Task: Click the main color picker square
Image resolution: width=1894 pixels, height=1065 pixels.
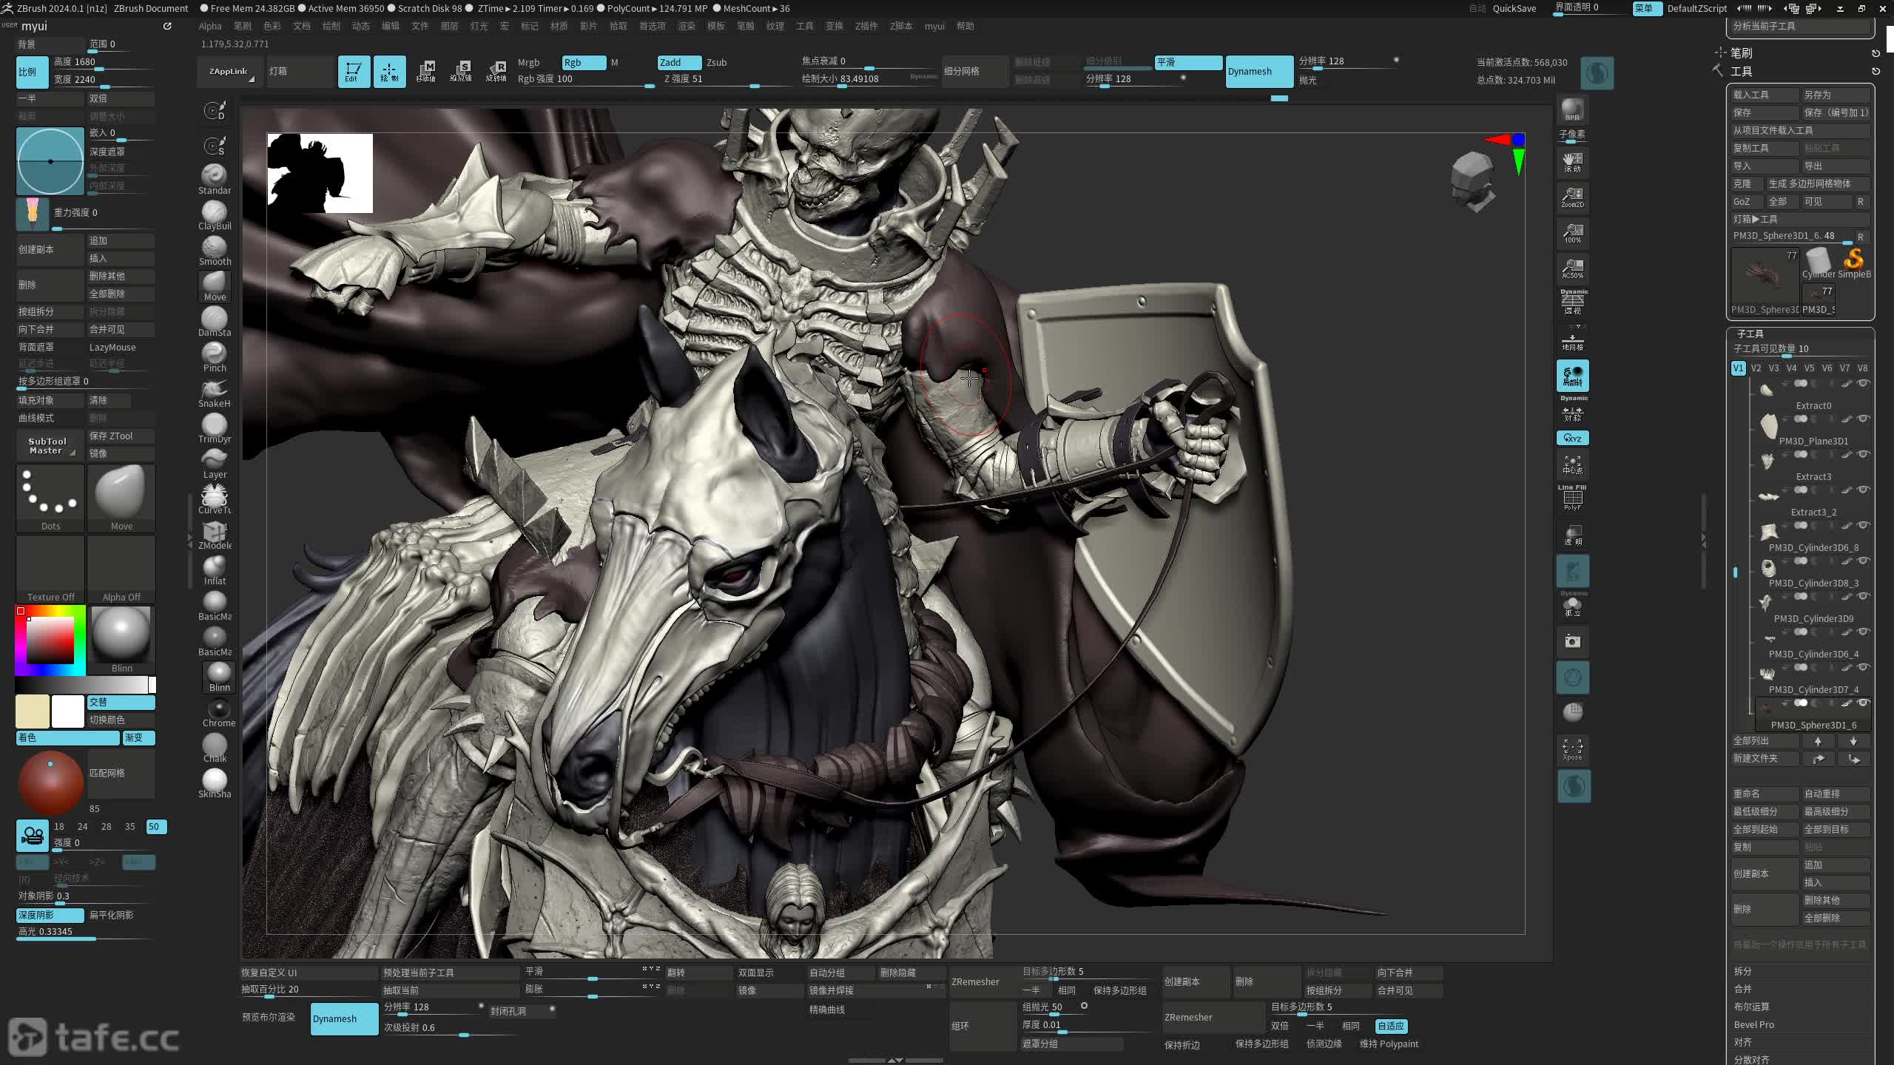Action: pos(50,640)
